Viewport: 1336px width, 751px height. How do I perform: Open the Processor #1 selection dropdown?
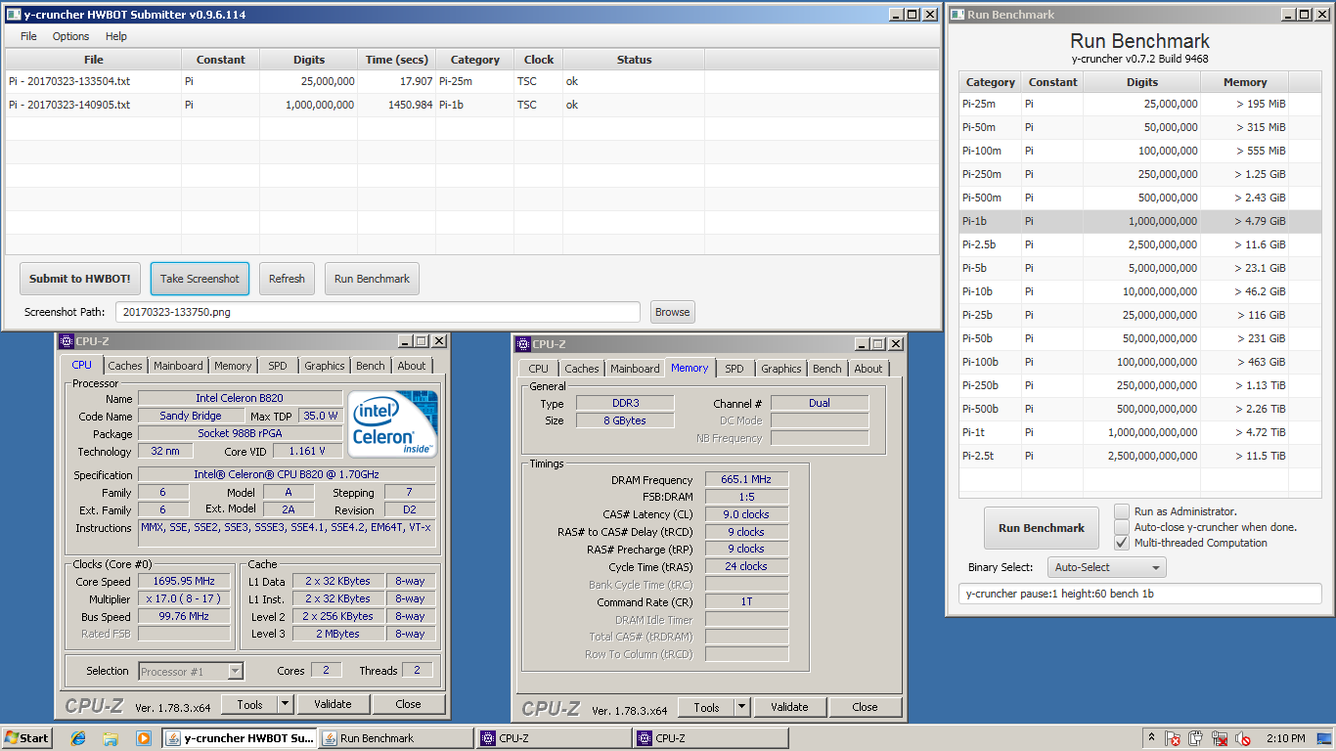(191, 671)
